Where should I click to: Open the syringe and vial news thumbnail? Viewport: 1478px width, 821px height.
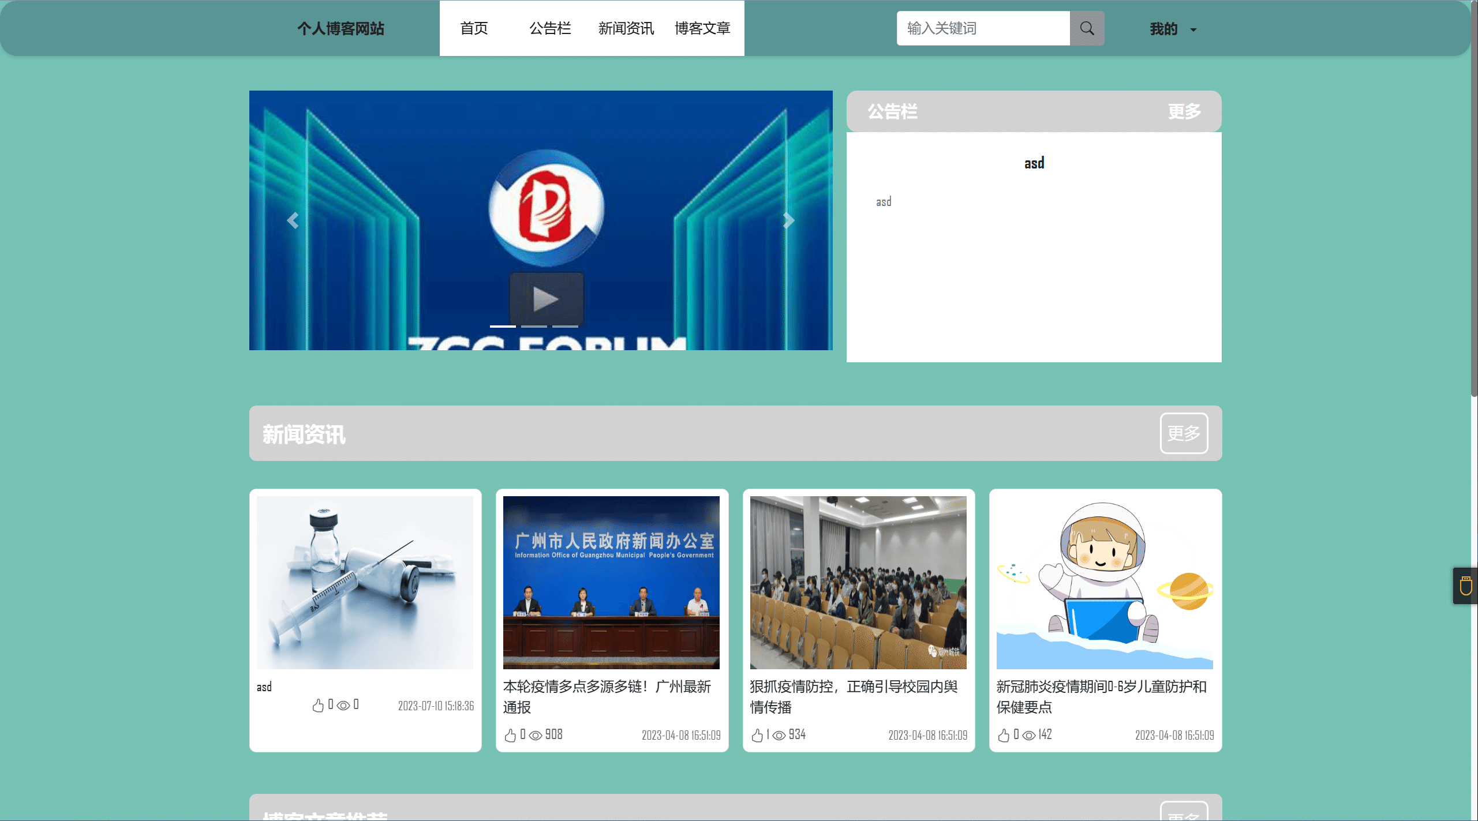pos(365,583)
